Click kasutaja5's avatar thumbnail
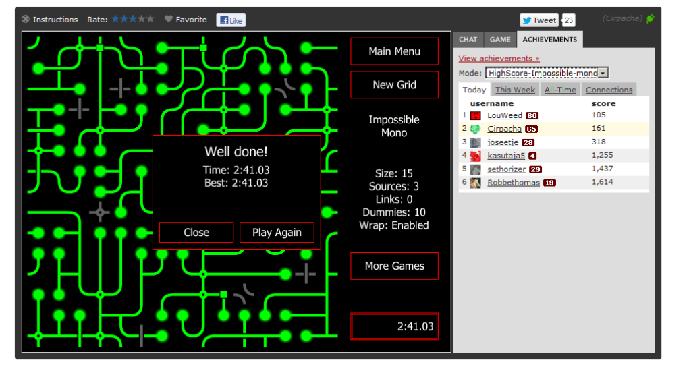 (476, 156)
